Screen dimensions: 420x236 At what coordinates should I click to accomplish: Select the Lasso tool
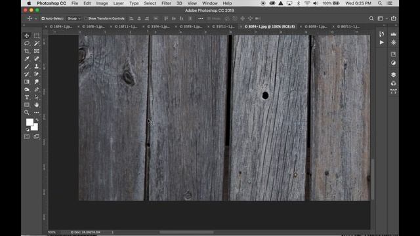coord(27,43)
